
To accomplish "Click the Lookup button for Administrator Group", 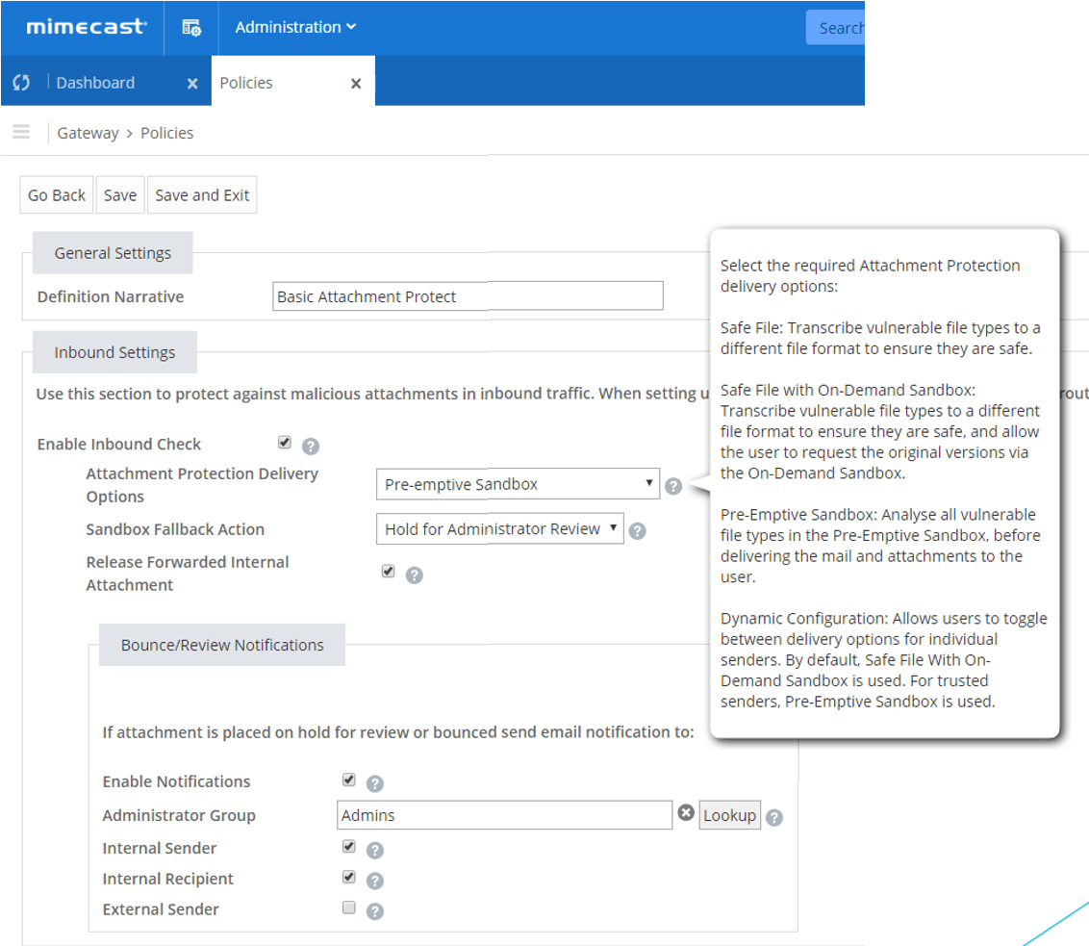I will tap(729, 814).
